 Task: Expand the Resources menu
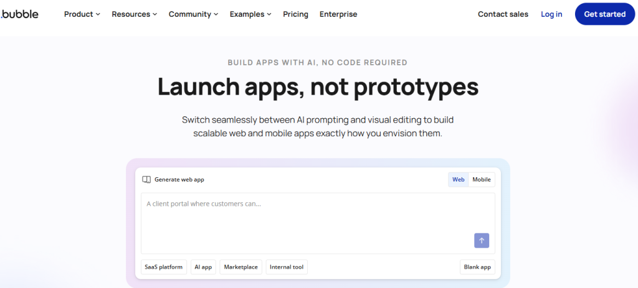pos(135,14)
